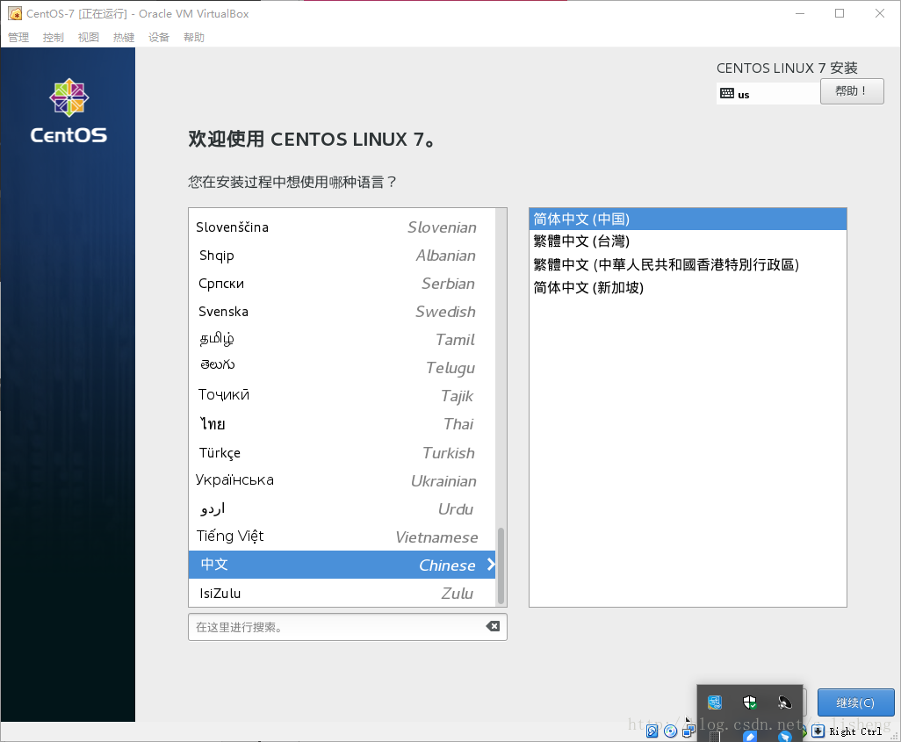
Task: Select Svenska (Swedish) language row
Action: (342, 312)
